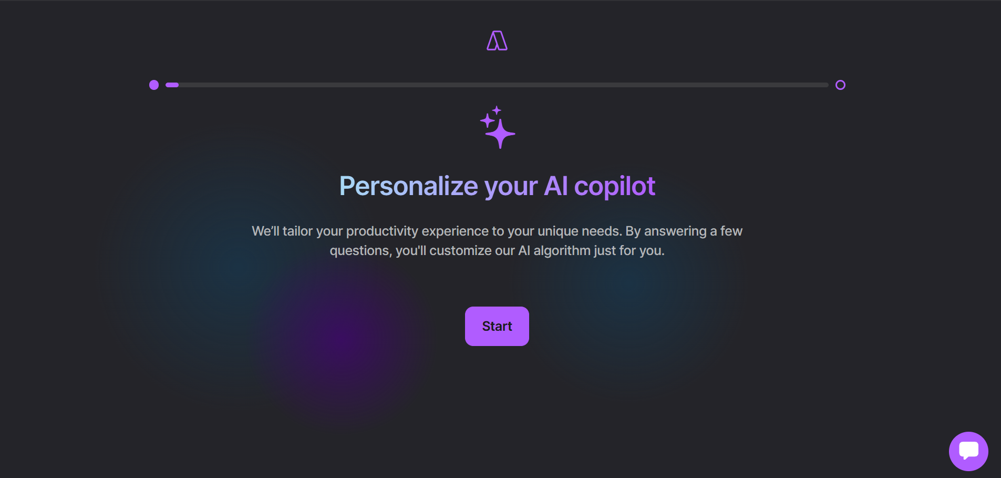Click the word 'Personalize' in the heading
Viewport: 1001px width, 478px height.
(408, 186)
